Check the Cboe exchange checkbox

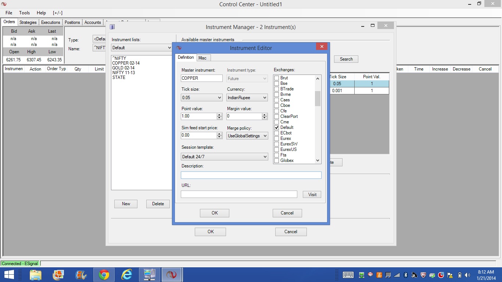point(277,105)
